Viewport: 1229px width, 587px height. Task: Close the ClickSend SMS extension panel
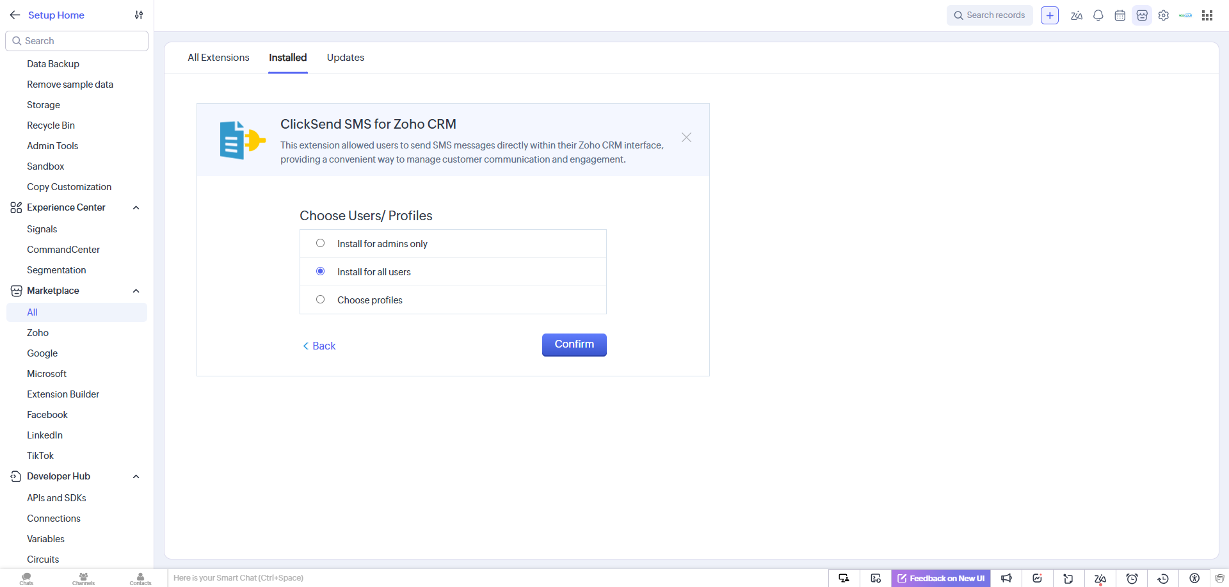(x=686, y=138)
